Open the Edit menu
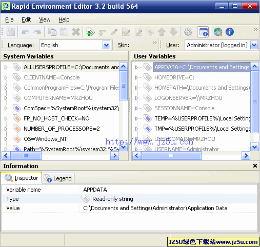Viewport: 260px width, 247px height. (x=26, y=19)
